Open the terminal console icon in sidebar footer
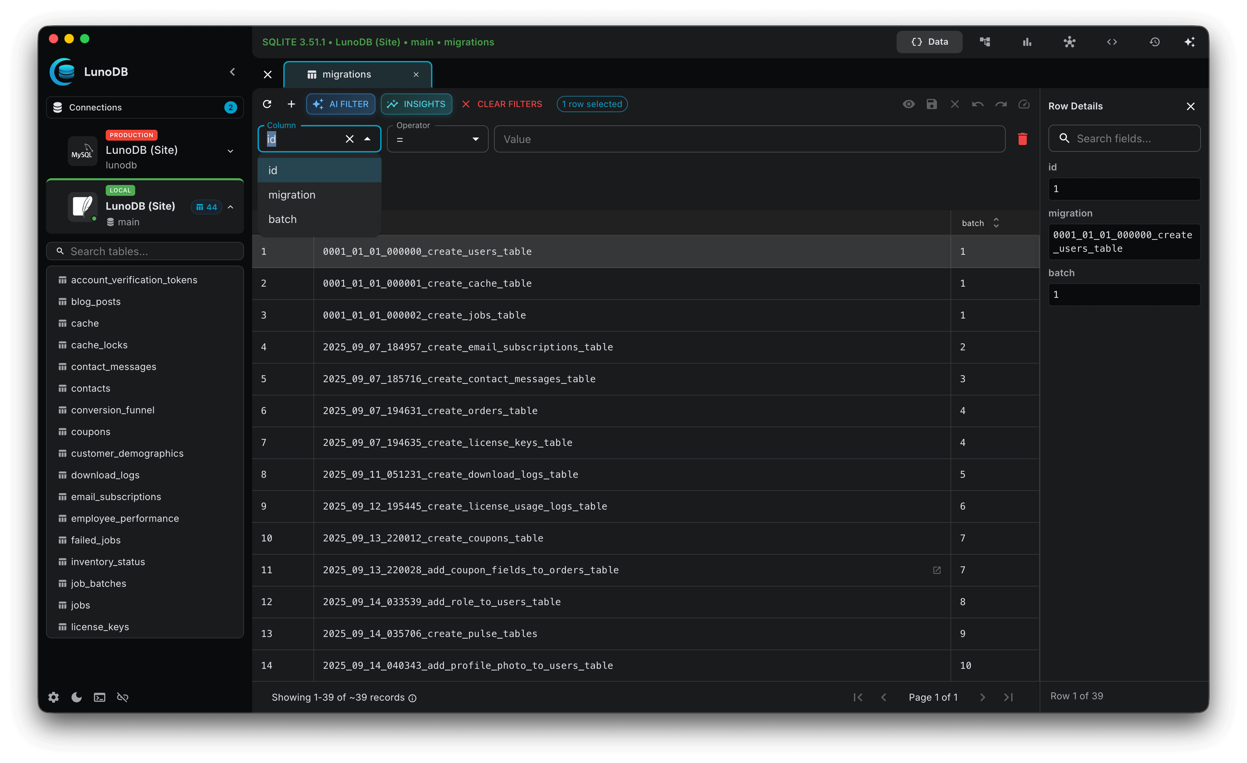 coord(100,697)
